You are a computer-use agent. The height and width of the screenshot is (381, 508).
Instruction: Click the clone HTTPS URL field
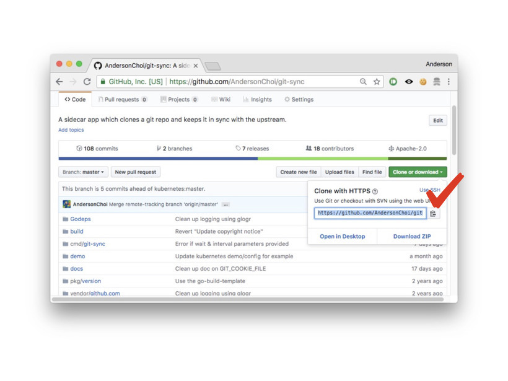pyautogui.click(x=370, y=213)
